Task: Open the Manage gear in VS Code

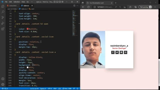Action: point(3,84)
